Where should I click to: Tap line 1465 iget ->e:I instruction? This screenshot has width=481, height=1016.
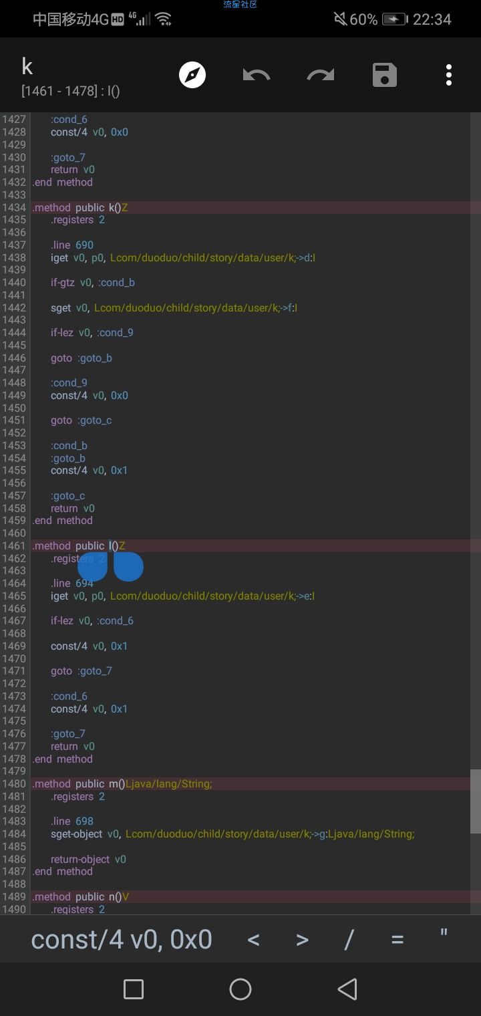click(182, 596)
